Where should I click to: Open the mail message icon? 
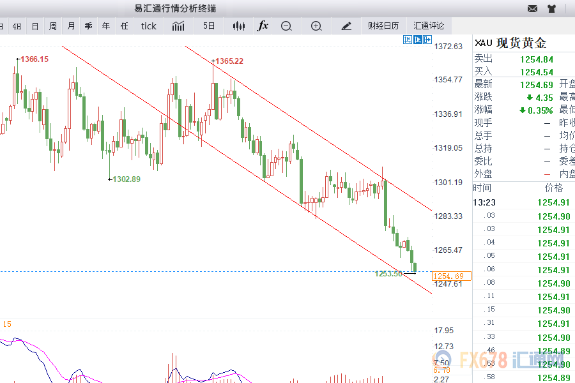click(532, 9)
